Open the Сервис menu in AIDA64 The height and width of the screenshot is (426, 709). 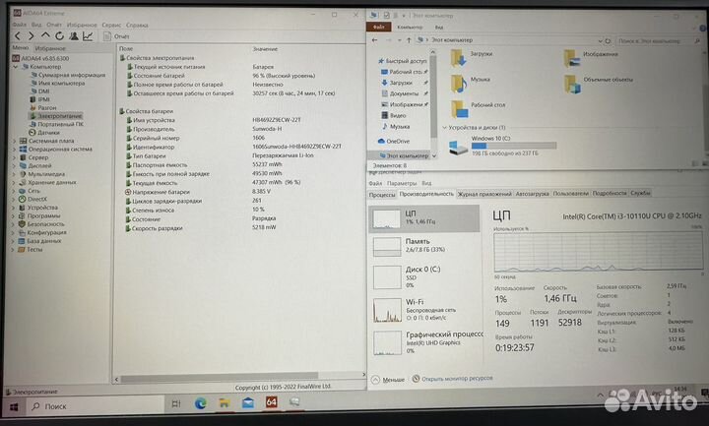(111, 25)
